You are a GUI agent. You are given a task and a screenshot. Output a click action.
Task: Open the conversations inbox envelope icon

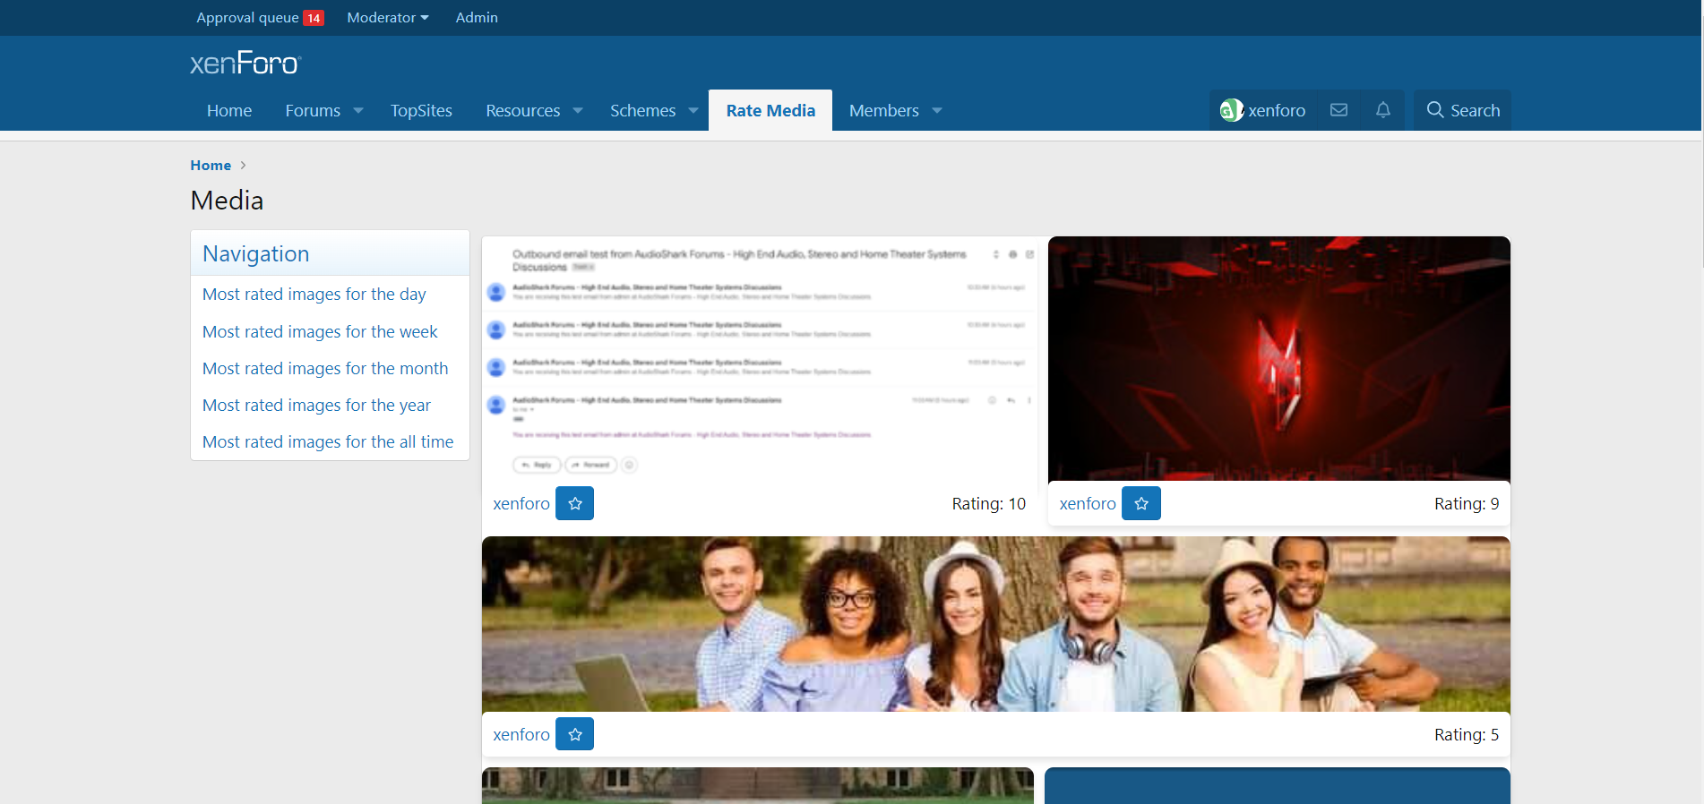pyautogui.click(x=1338, y=110)
